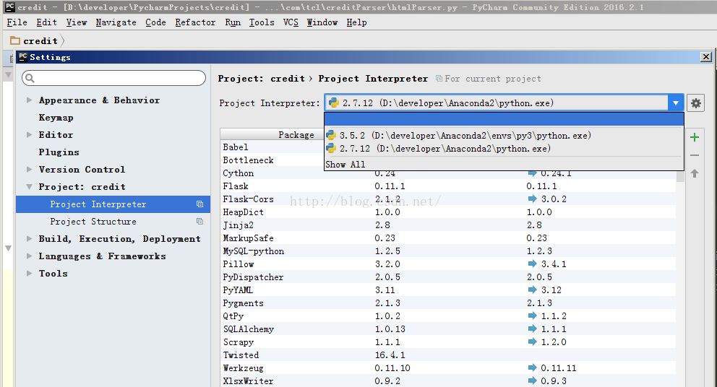The image size is (717, 387).
Task: Collapse the Project: credit settings group
Action: pos(29,187)
